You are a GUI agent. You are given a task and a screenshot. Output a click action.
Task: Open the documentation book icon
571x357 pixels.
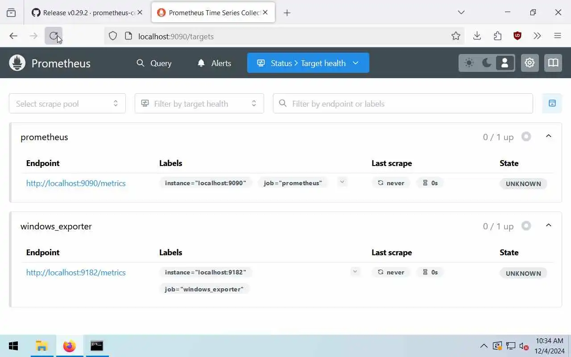pyautogui.click(x=553, y=63)
